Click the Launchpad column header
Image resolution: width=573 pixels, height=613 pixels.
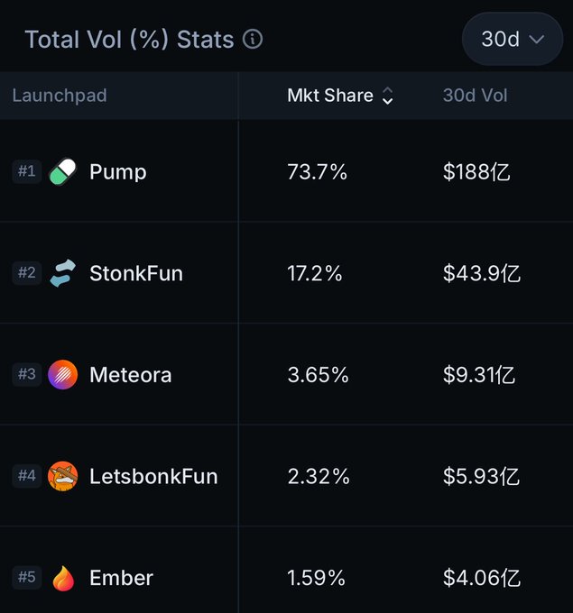[60, 96]
